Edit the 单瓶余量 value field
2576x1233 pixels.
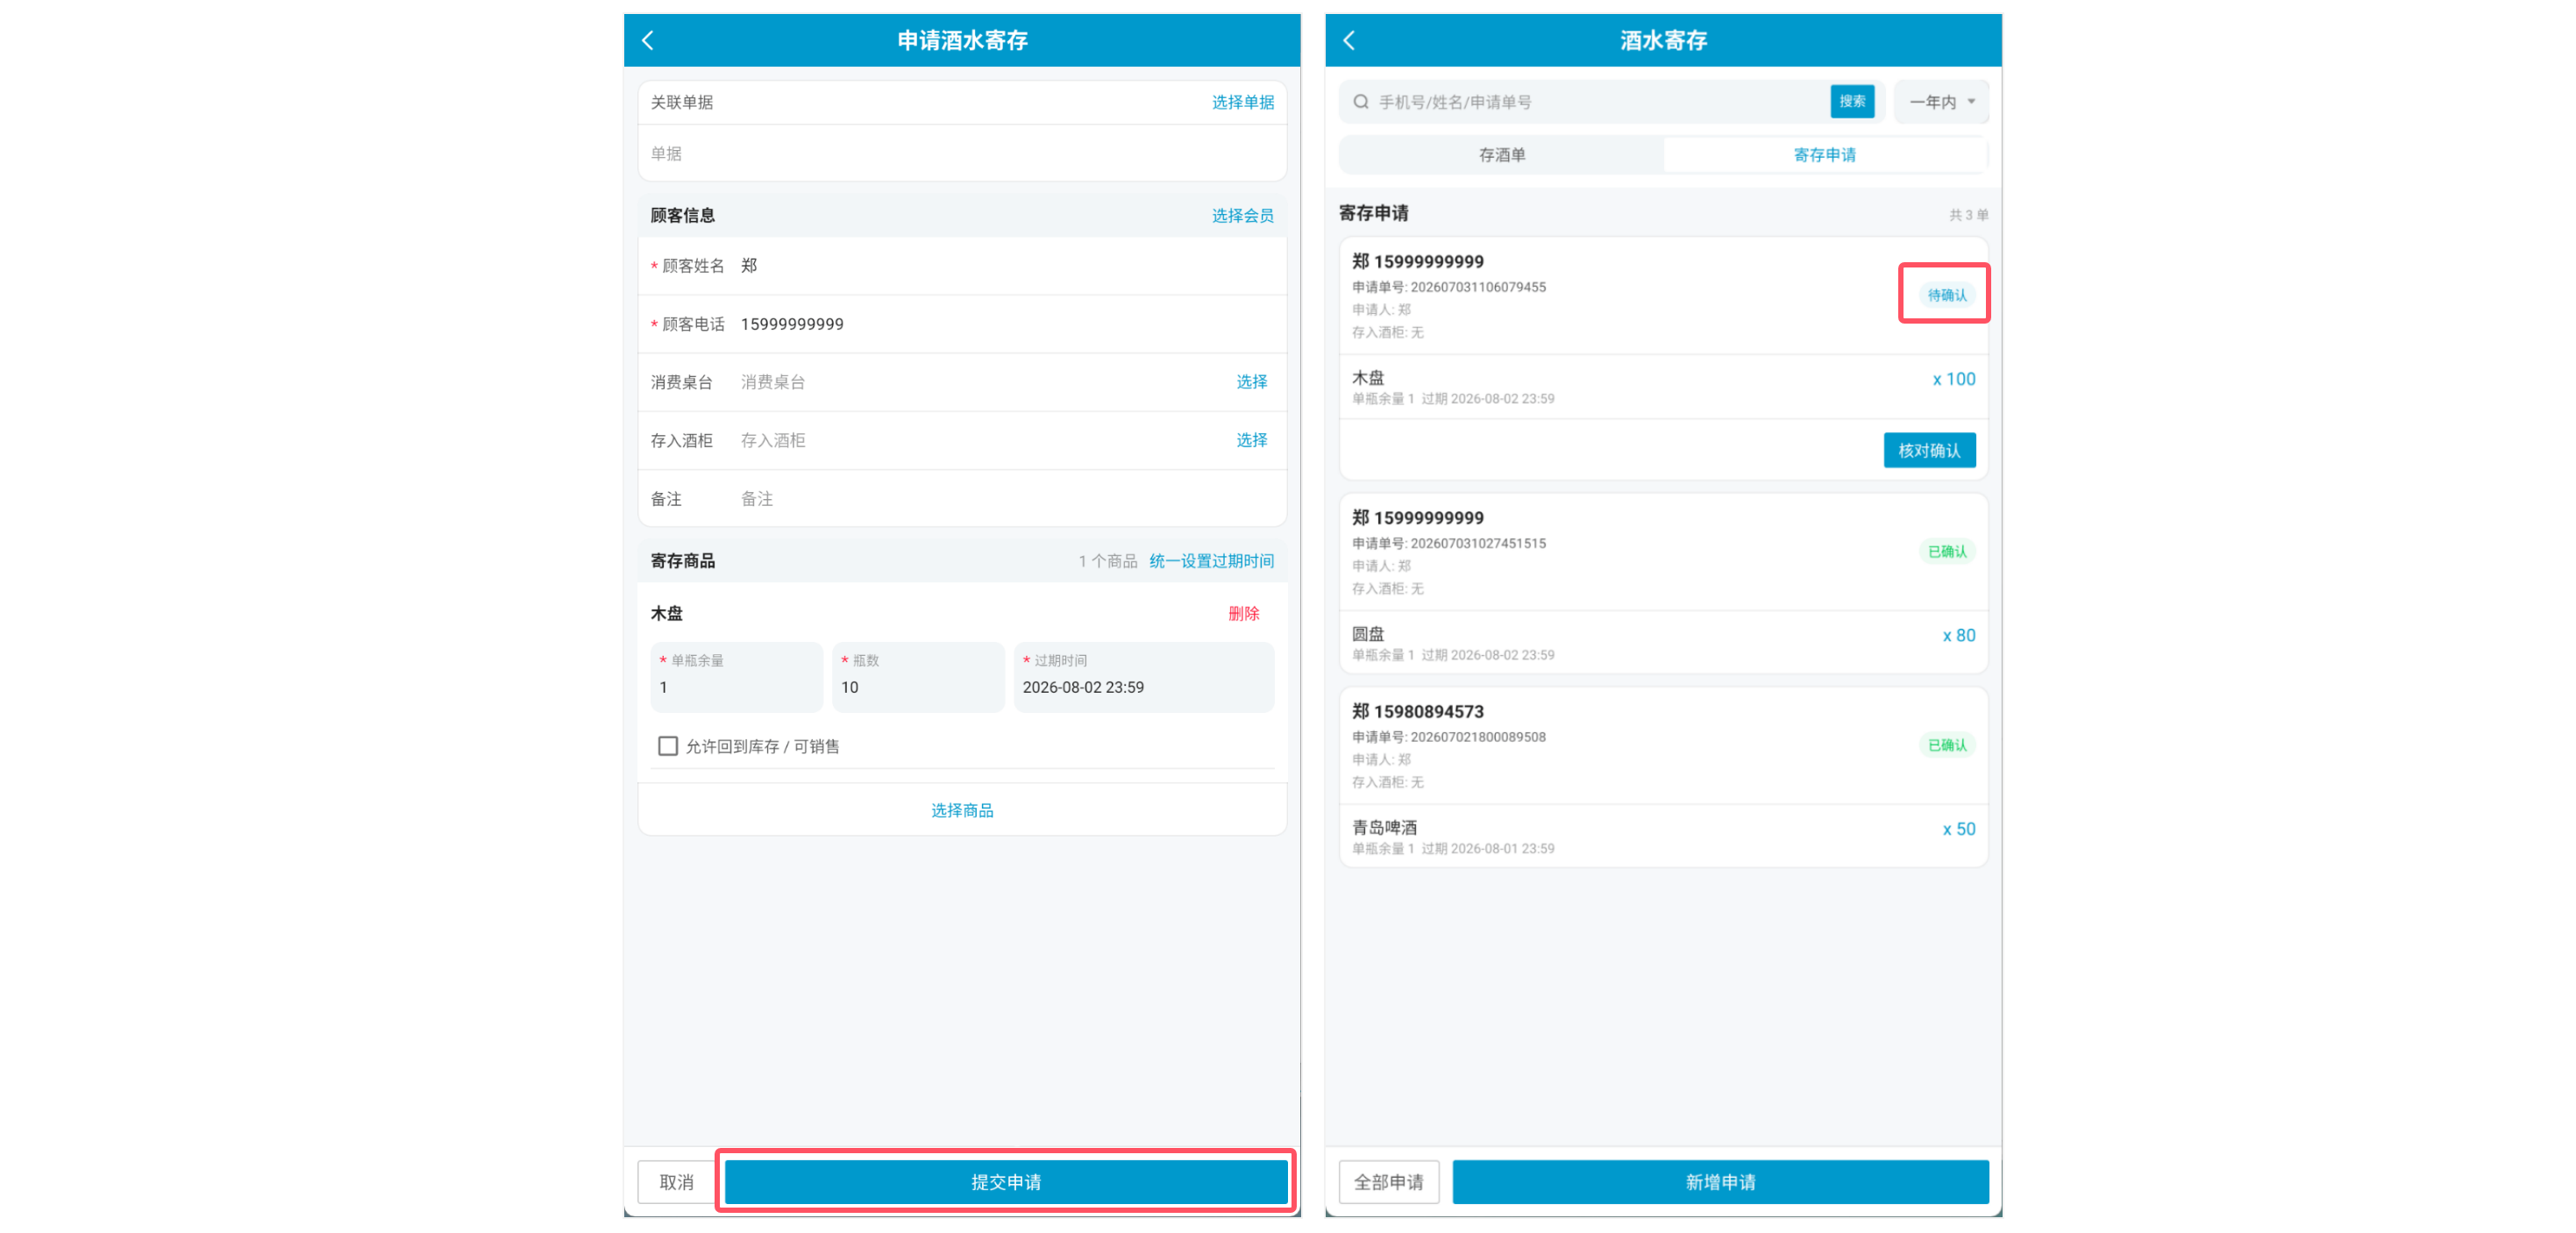click(x=736, y=677)
